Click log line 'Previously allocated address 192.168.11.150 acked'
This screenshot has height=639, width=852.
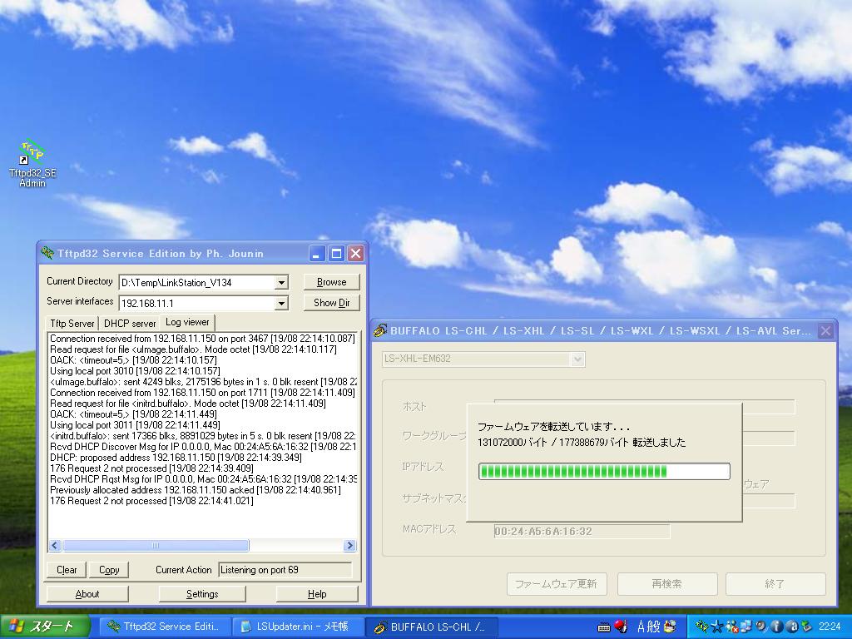196,489
